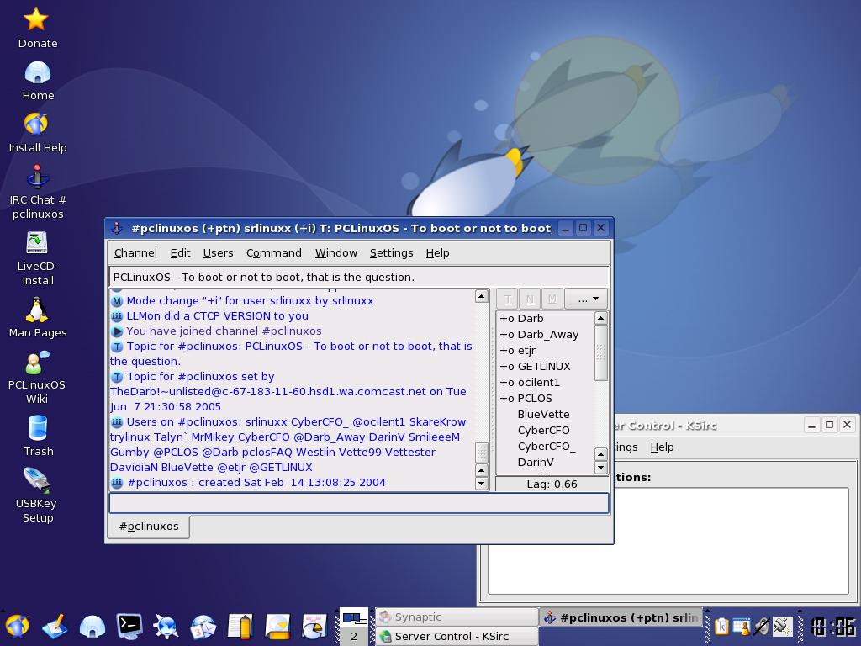Open Klipper clipboard tray icon
The image size is (861, 646).
pos(721,627)
